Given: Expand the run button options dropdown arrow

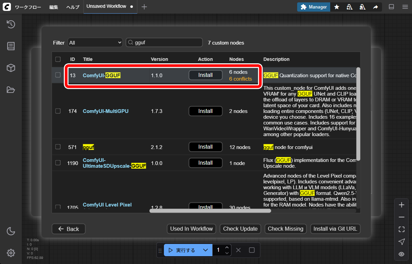Looking at the screenshot, I should pos(205,250).
